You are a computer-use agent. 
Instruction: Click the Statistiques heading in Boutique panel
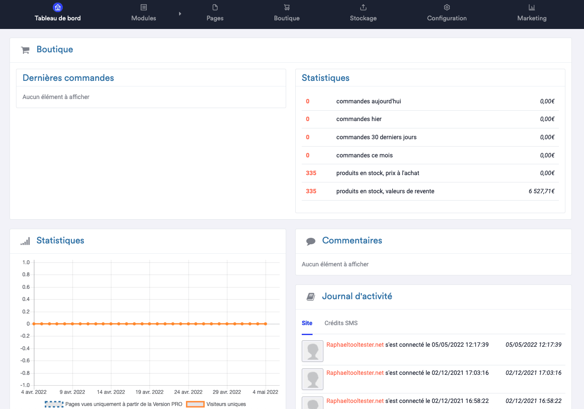pos(326,78)
